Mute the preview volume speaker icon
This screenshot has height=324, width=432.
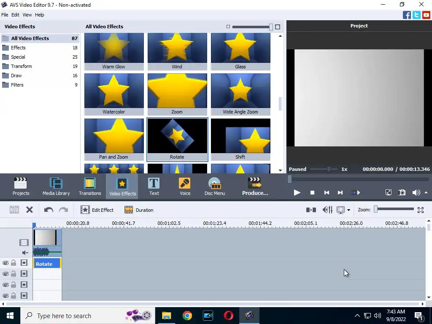(x=416, y=192)
